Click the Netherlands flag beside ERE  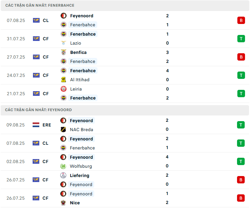tap(36, 125)
